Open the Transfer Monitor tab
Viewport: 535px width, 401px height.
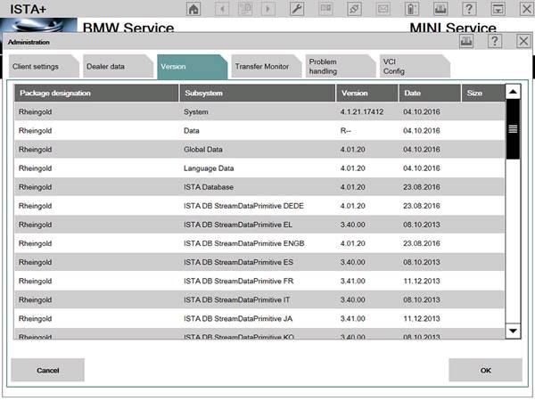(266, 67)
